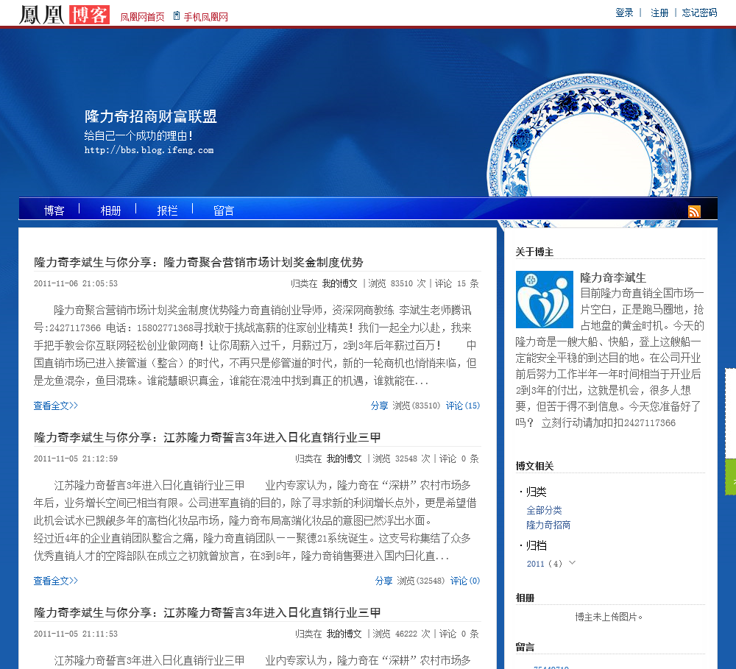Select 隆力奇招商 category
736x669 pixels.
tap(548, 525)
